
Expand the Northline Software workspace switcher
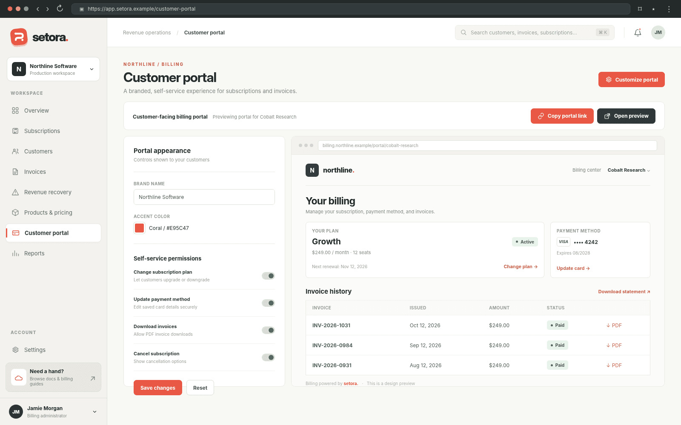[54, 69]
